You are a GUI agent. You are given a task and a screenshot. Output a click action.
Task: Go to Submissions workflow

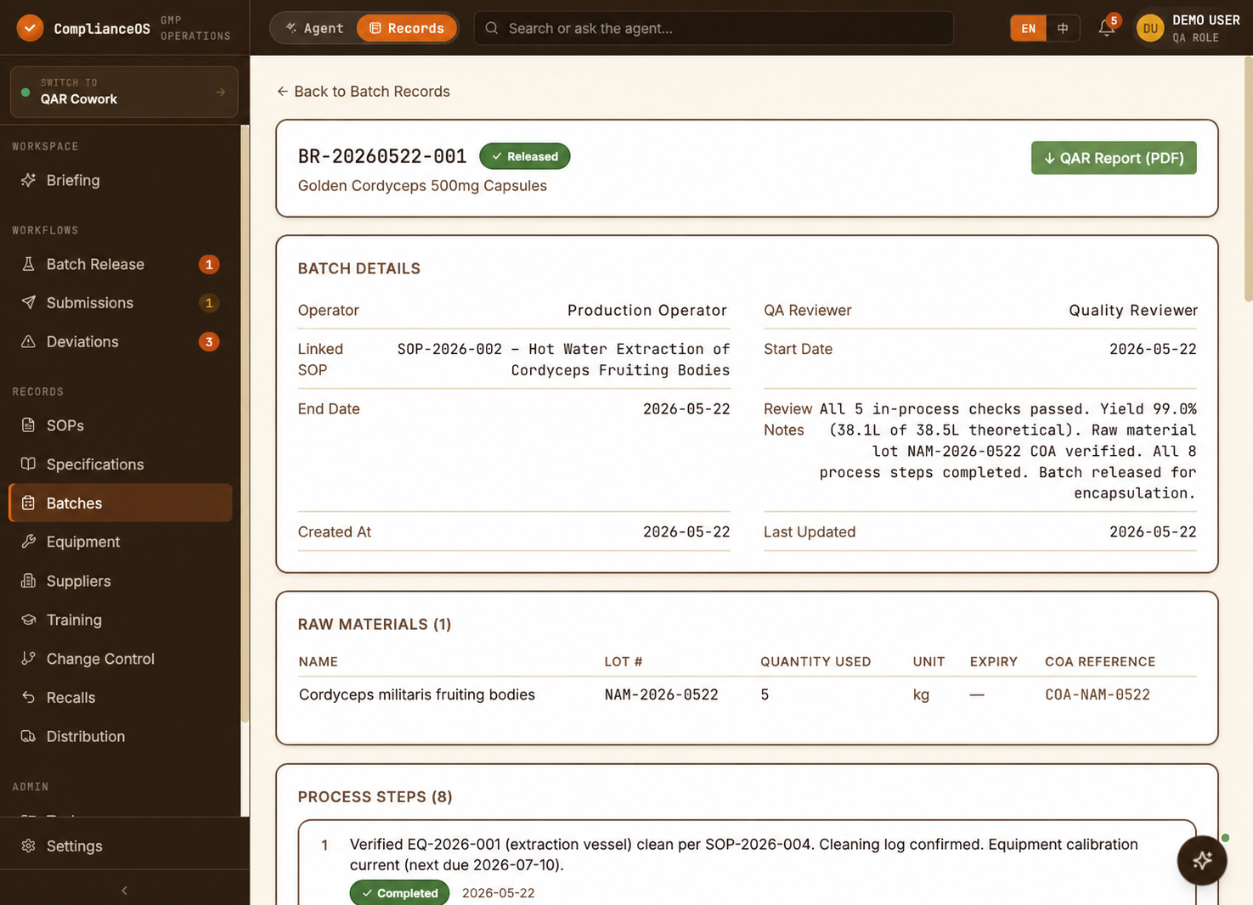(x=120, y=303)
